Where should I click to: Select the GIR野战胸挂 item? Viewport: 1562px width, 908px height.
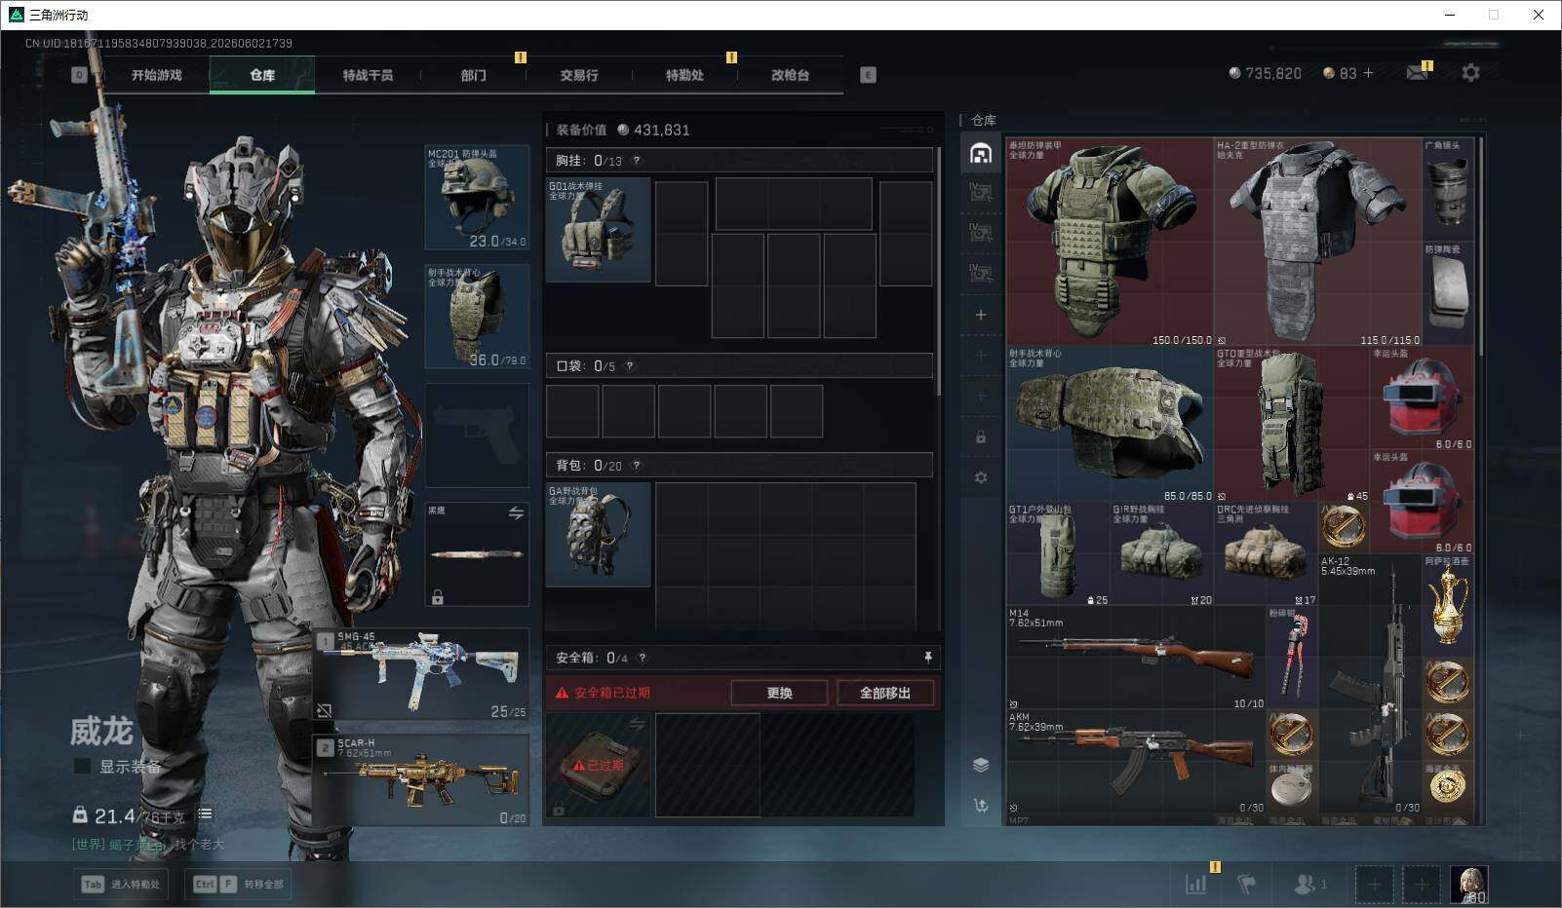click(1162, 554)
